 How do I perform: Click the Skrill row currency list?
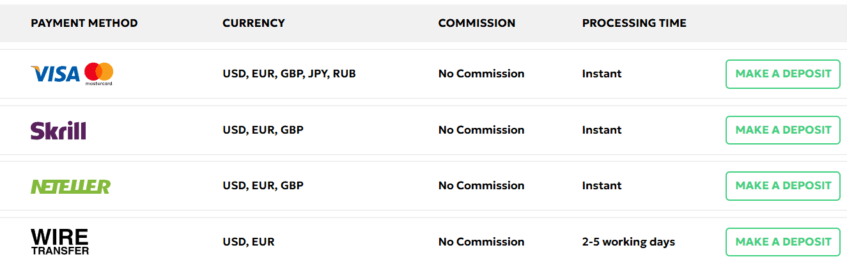tap(263, 130)
